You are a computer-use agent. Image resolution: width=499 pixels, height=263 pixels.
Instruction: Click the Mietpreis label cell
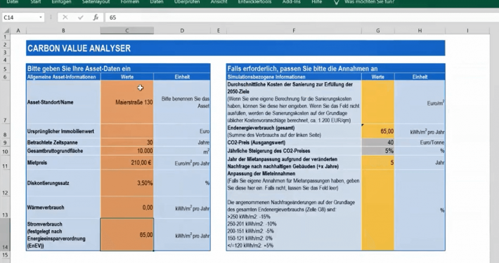(x=63, y=163)
